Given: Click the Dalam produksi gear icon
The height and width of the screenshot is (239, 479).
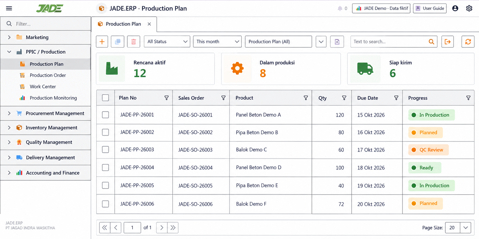Looking at the screenshot, I should (237, 68).
